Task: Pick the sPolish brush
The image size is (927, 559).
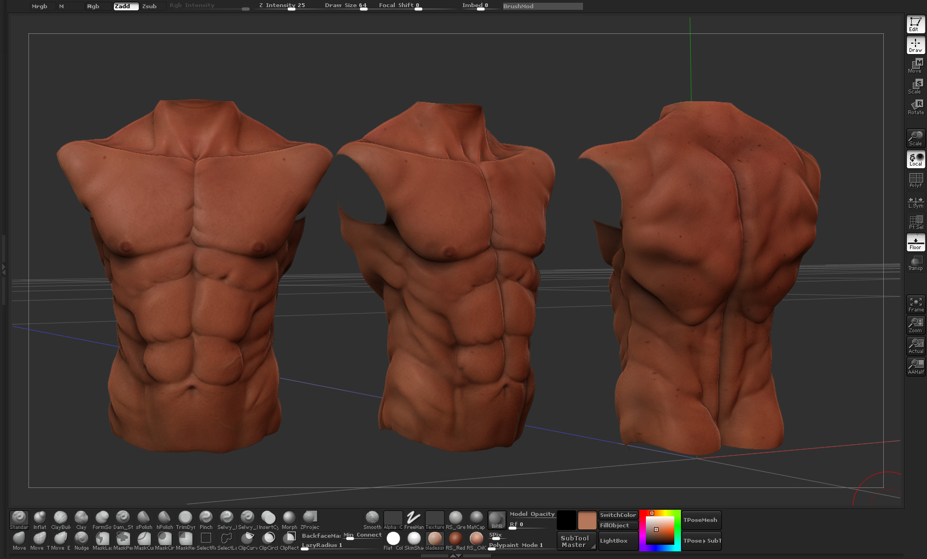Action: tap(144, 520)
